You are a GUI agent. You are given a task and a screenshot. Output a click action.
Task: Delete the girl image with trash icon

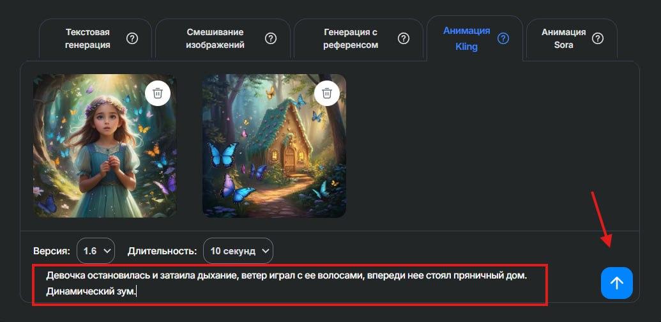(x=158, y=93)
